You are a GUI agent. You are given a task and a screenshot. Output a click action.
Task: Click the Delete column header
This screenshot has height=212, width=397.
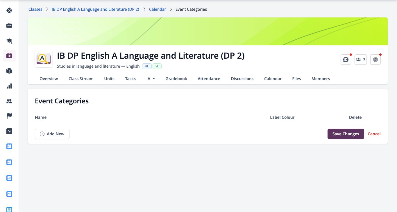[355, 117]
